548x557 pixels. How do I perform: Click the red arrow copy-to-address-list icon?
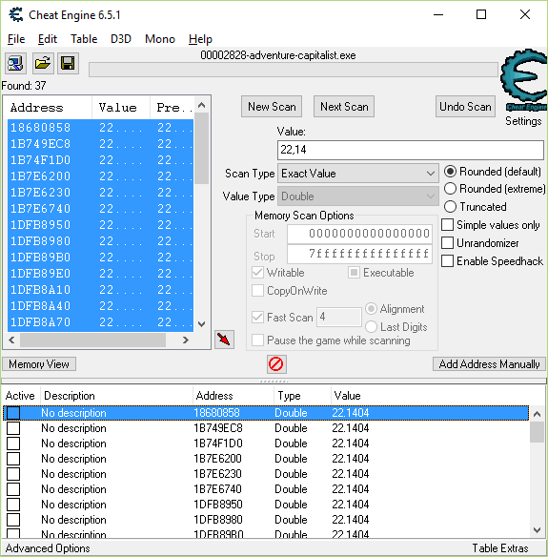point(224,340)
